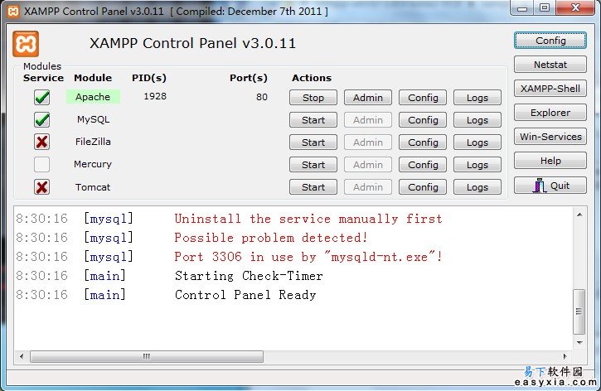The height and width of the screenshot is (391, 601).
Task: Click log line 'Control Panel Ready'
Action: (245, 295)
